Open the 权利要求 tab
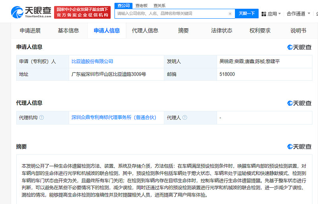Image resolution: width=318 pixels, height=204 pixels. (260, 31)
